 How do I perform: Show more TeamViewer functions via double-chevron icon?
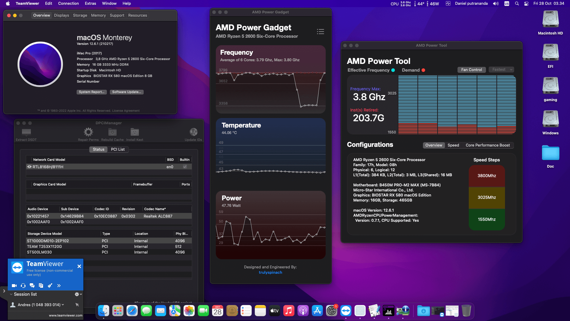59,286
